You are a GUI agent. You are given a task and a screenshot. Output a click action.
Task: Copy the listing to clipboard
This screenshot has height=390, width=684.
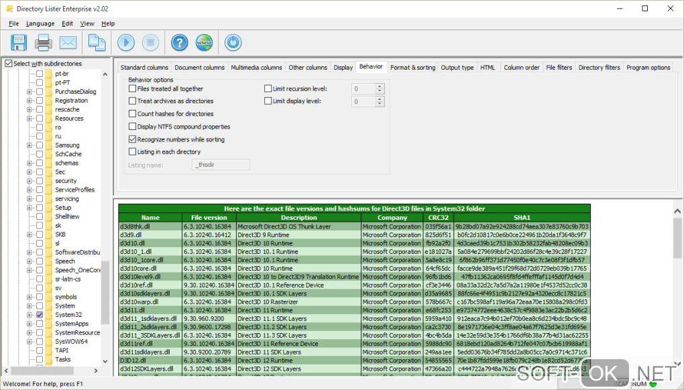[x=97, y=42]
